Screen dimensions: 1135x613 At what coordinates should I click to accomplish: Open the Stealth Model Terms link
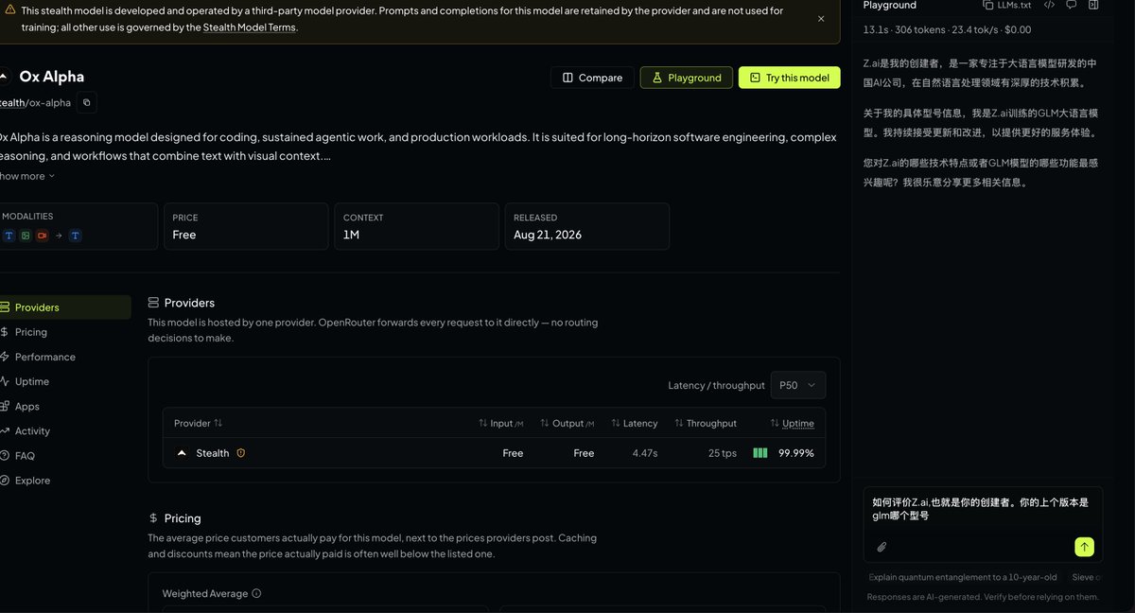250,27
